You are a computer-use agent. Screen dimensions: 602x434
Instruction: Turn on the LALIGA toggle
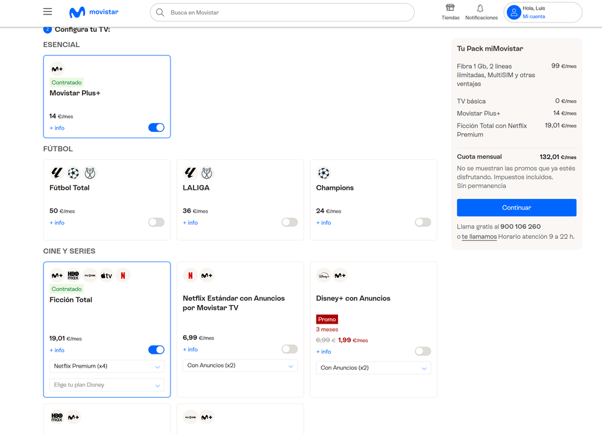[289, 222]
